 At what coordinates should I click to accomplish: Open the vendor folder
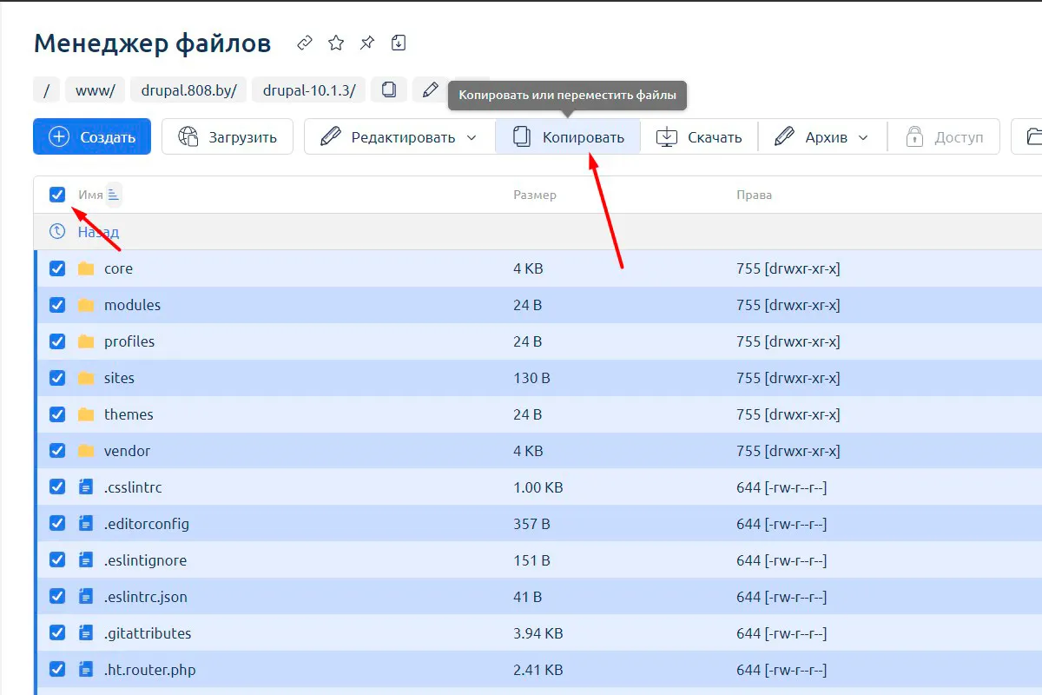[x=127, y=451]
